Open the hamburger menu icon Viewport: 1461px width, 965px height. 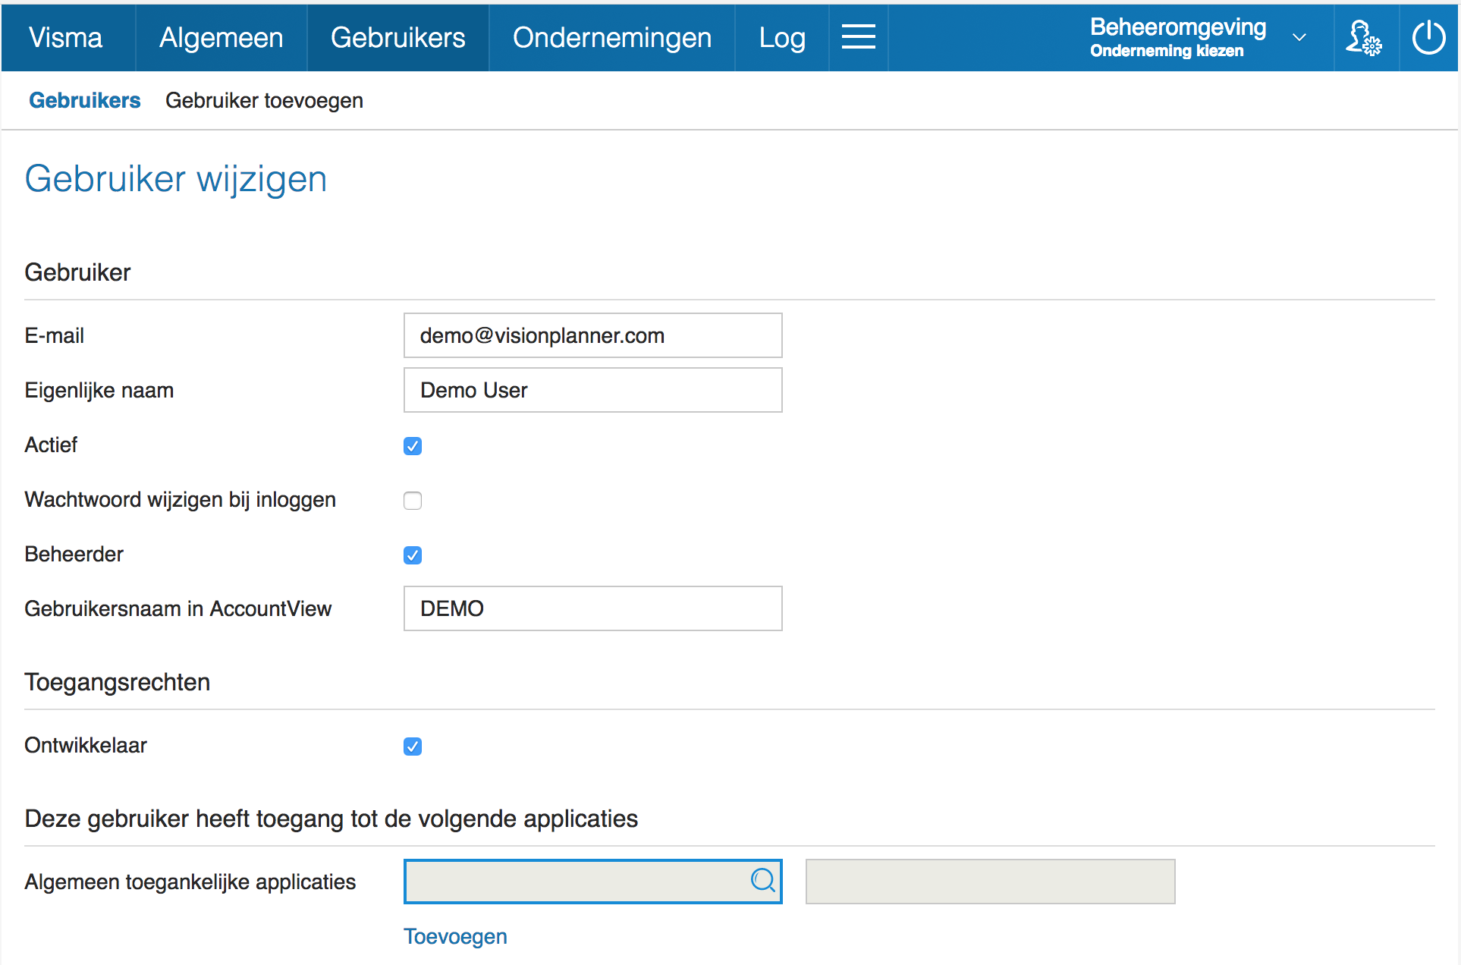858,37
